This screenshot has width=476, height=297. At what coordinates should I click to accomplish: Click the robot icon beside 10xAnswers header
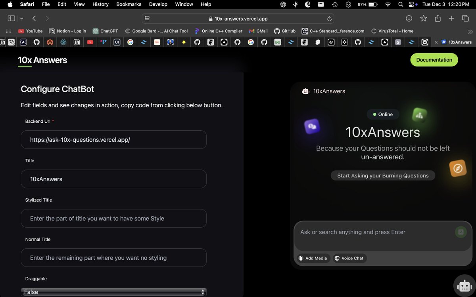(305, 91)
